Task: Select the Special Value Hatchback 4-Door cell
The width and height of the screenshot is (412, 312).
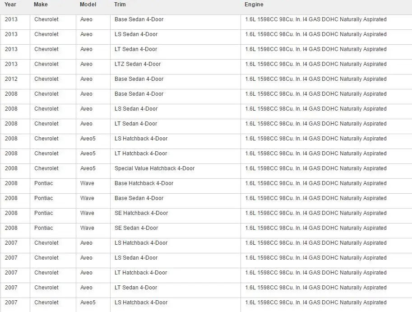Action: pyautogui.click(x=154, y=168)
